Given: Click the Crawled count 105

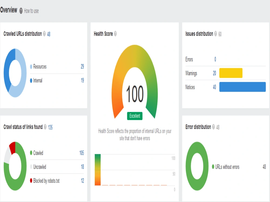Looking at the screenshot, I should [x=82, y=153].
